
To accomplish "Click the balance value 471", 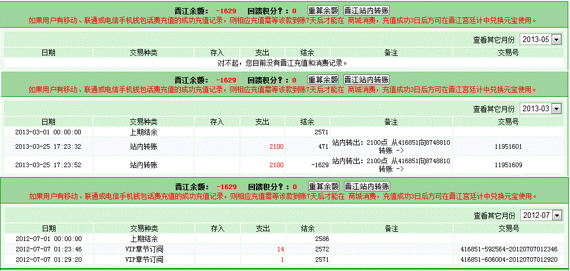I will pyautogui.click(x=324, y=146).
